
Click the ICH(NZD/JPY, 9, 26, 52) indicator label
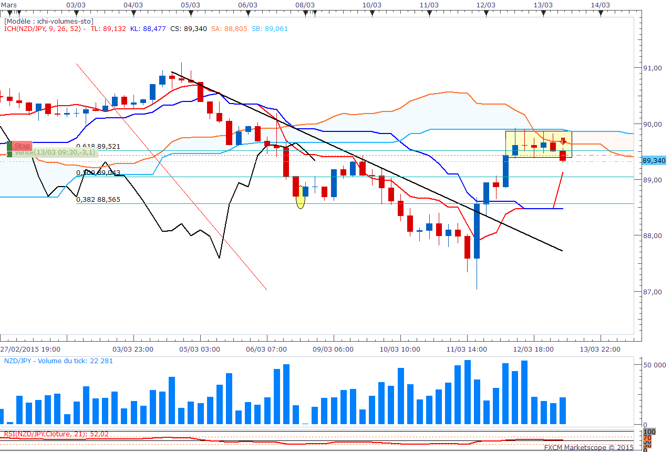tap(42, 29)
